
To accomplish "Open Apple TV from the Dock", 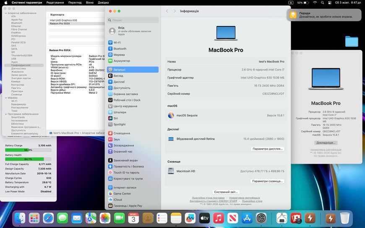I will pos(204,218).
